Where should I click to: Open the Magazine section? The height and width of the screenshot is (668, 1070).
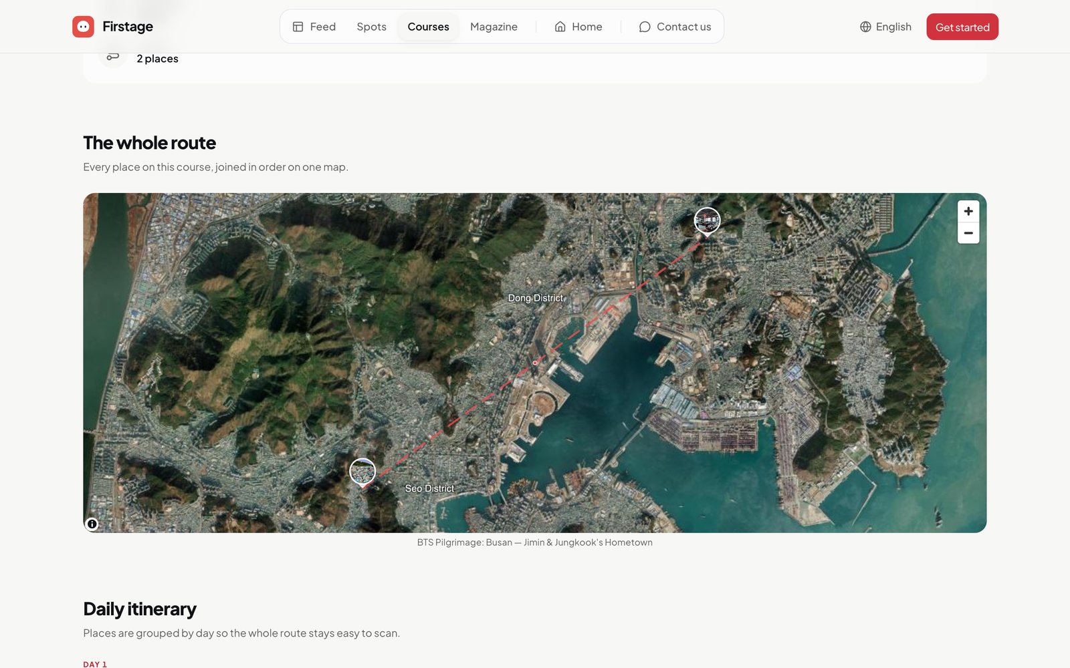point(494,27)
